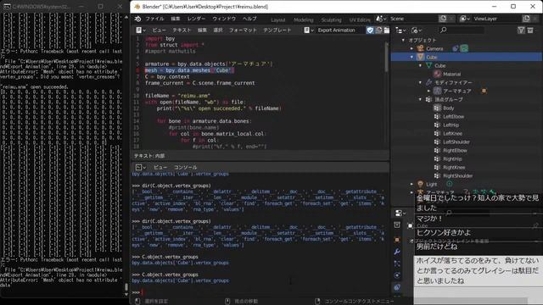This screenshot has height=305, width=543.
Task: Select the LeftKnee vertex group
Action: click(452, 134)
